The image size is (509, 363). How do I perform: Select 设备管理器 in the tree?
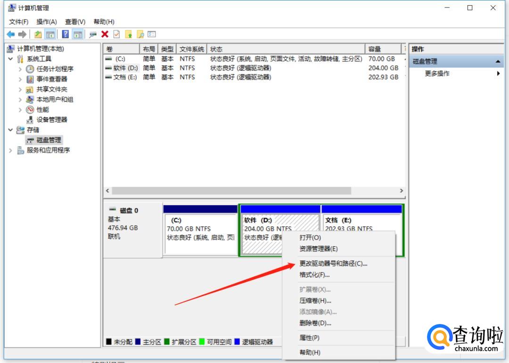click(x=52, y=119)
